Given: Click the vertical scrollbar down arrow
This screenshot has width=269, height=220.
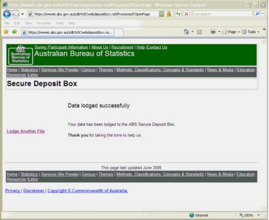Looking at the screenshot, I should tap(264, 208).
